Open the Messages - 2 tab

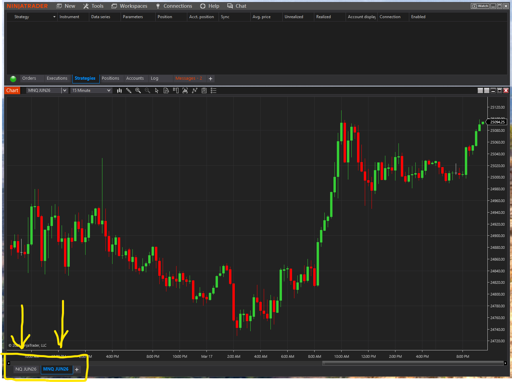click(189, 78)
